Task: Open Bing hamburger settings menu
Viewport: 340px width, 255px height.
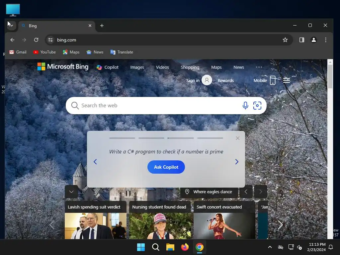Action: tap(287, 80)
